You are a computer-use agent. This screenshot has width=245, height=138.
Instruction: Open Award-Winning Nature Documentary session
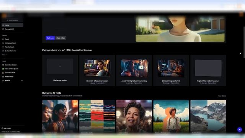[x=134, y=71]
